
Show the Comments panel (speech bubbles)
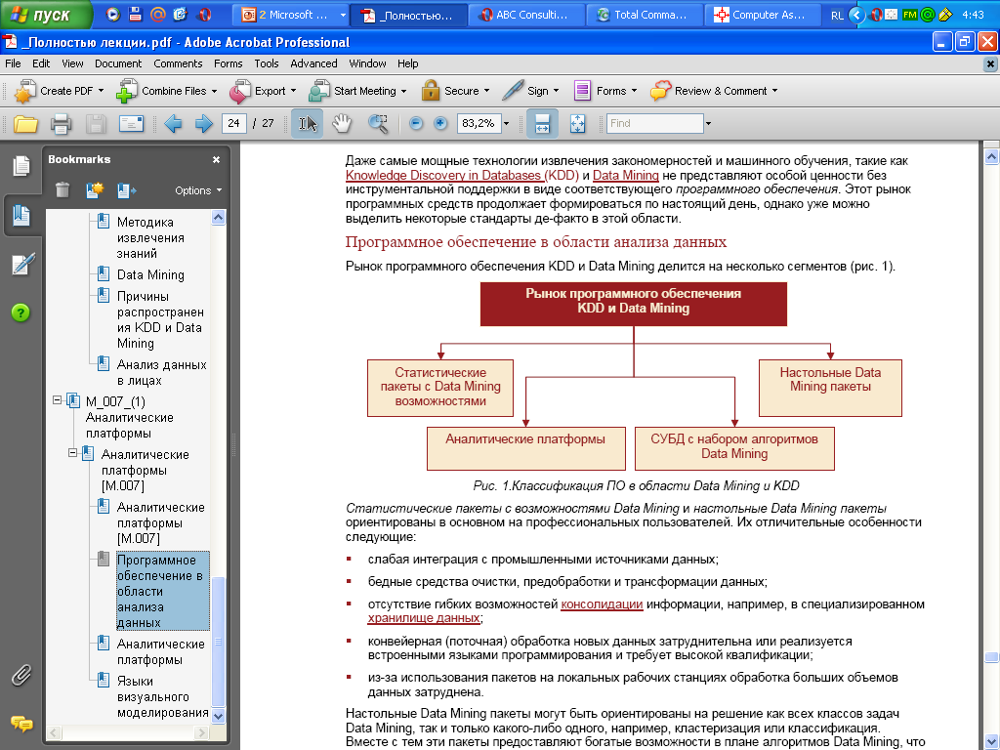click(21, 724)
